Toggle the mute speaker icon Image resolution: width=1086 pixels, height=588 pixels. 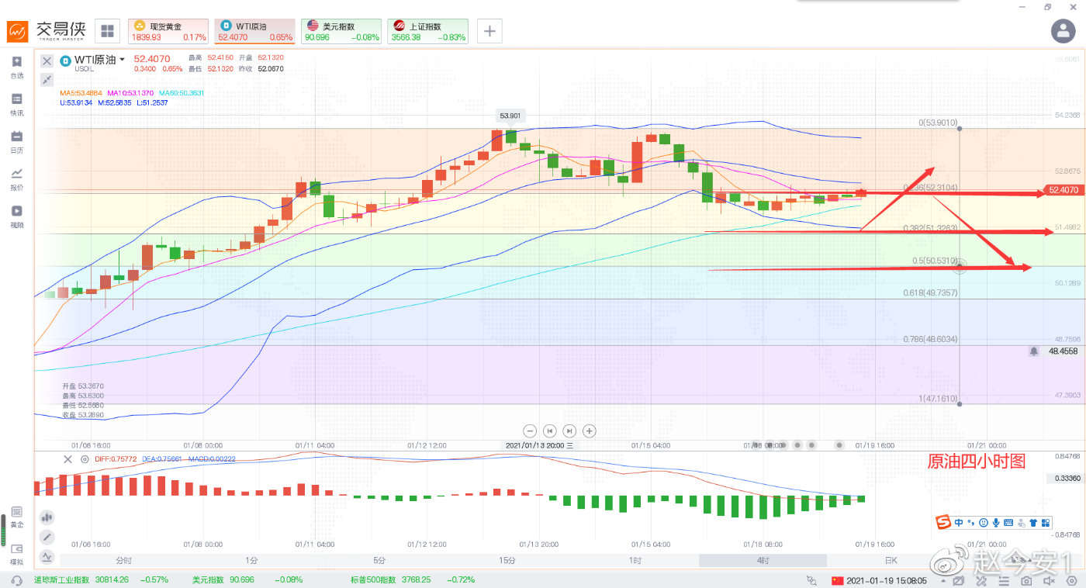[1049, 580]
